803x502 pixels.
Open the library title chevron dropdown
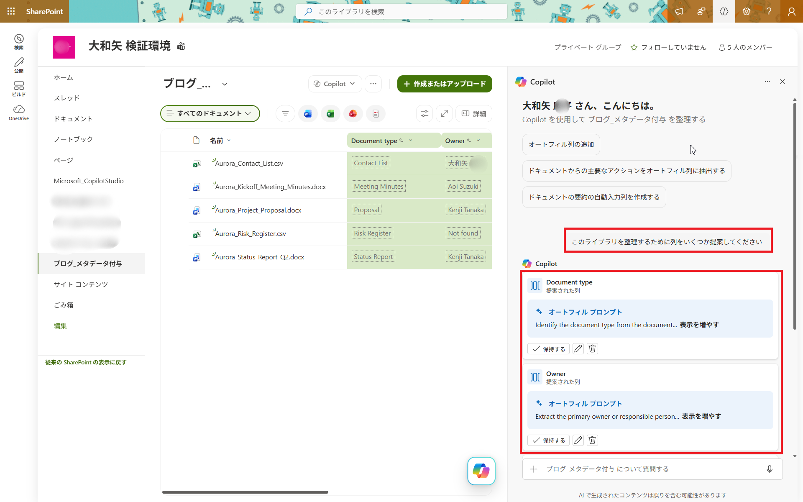tap(225, 84)
